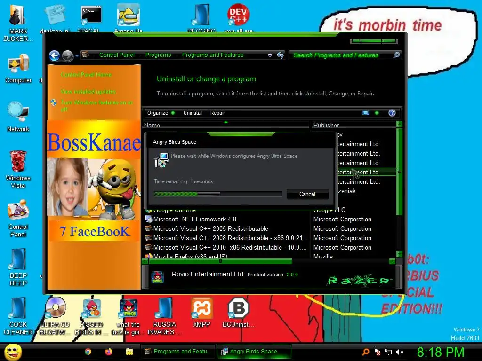This screenshot has height=361, width=482.
Task: Open View installed updates link
Action: tap(88, 92)
